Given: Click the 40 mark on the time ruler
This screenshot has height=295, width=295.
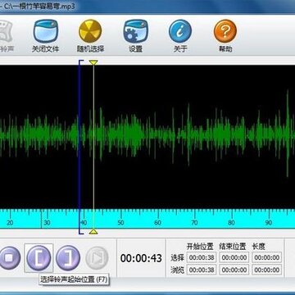Looking at the screenshot, I should (84, 223).
